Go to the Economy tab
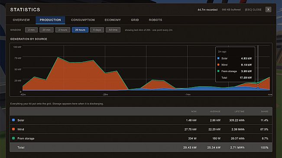Image resolution: width=282 pixels, height=158 pixels. 113,20
